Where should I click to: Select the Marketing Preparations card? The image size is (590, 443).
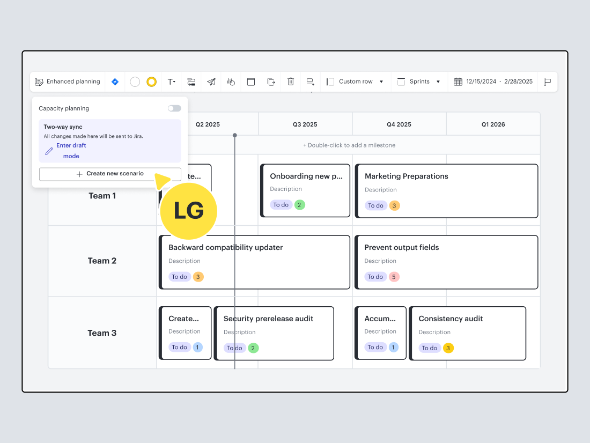pos(446,191)
